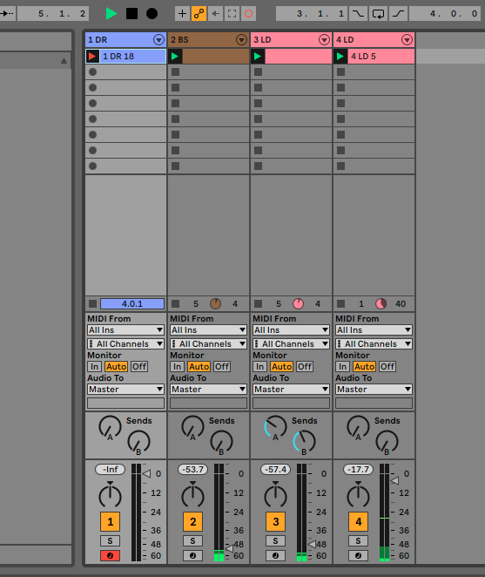
Task: Toggle Track Activator 1 on the DR track
Action: click(x=110, y=521)
